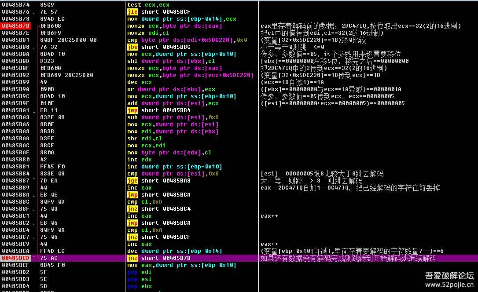Select 'jbe short 00485BBC' instruction

pos(158,47)
